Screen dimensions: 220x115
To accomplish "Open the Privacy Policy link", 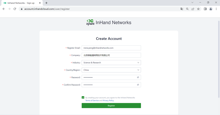I will (108, 101).
